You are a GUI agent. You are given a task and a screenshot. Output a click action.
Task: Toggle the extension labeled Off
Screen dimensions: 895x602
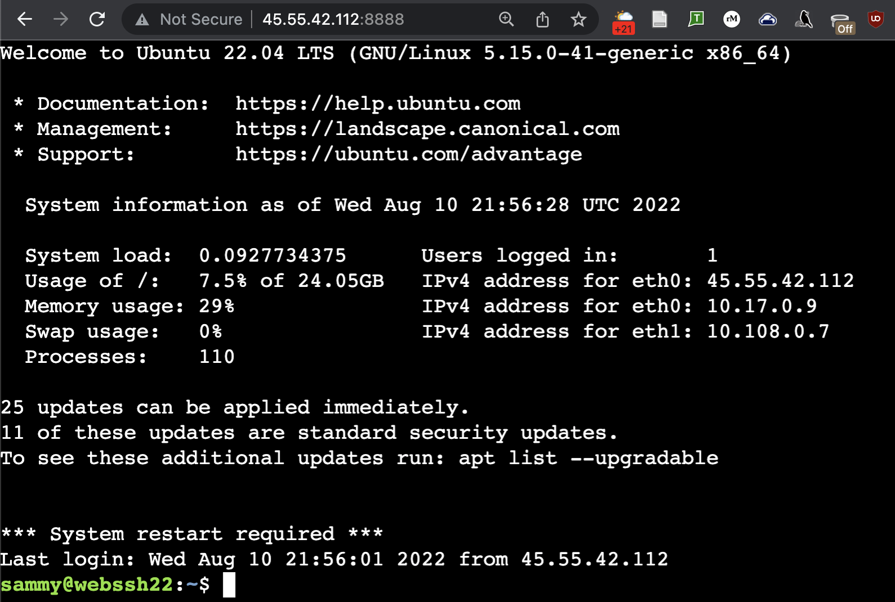[842, 23]
